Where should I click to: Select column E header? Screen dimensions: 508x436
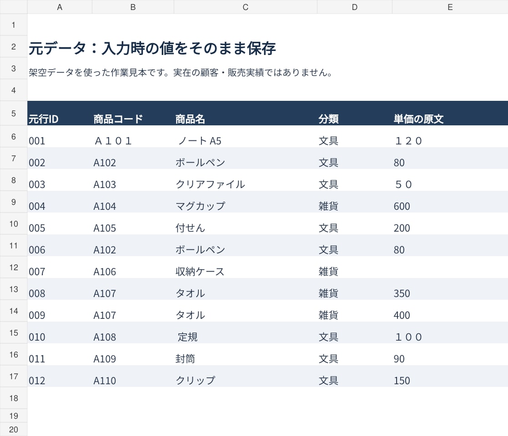click(x=450, y=7)
